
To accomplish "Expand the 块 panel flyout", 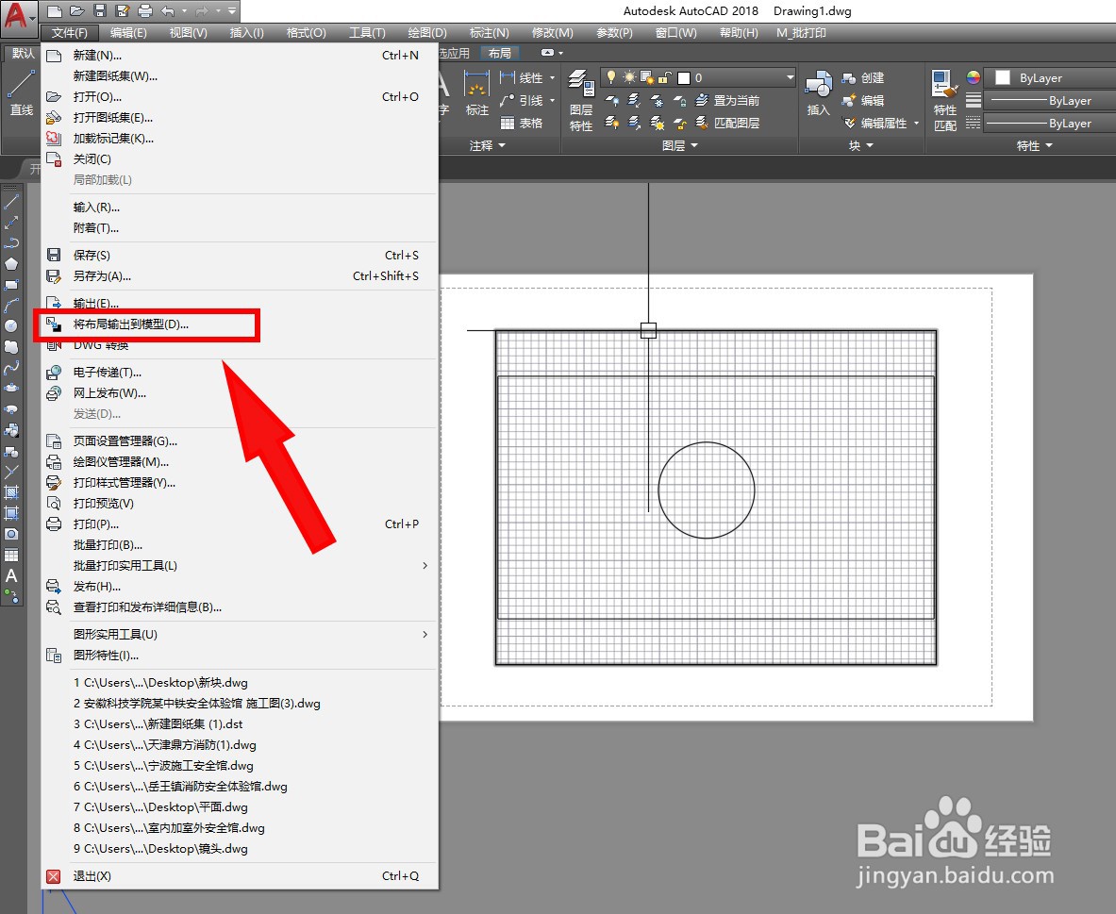I will (861, 145).
